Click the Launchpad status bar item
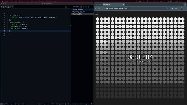This screenshot has width=187, height=105. (8, 104)
